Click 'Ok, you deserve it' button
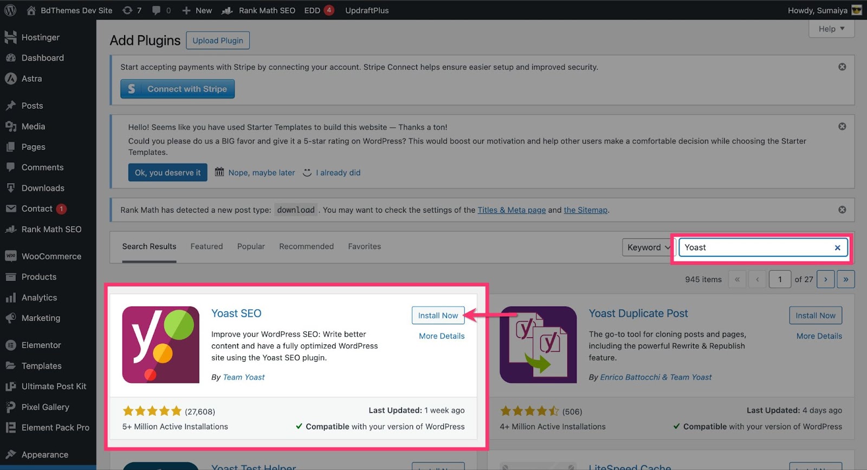 point(168,172)
